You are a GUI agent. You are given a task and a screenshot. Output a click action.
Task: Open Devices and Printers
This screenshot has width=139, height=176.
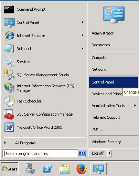pos(107,94)
